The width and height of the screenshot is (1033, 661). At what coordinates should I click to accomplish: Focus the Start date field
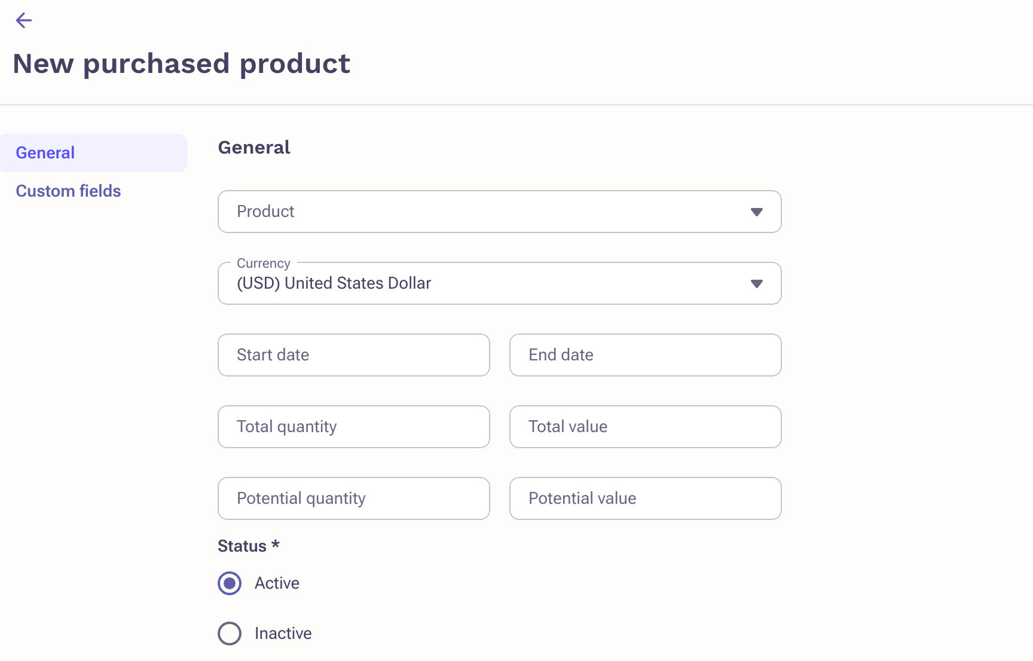354,355
